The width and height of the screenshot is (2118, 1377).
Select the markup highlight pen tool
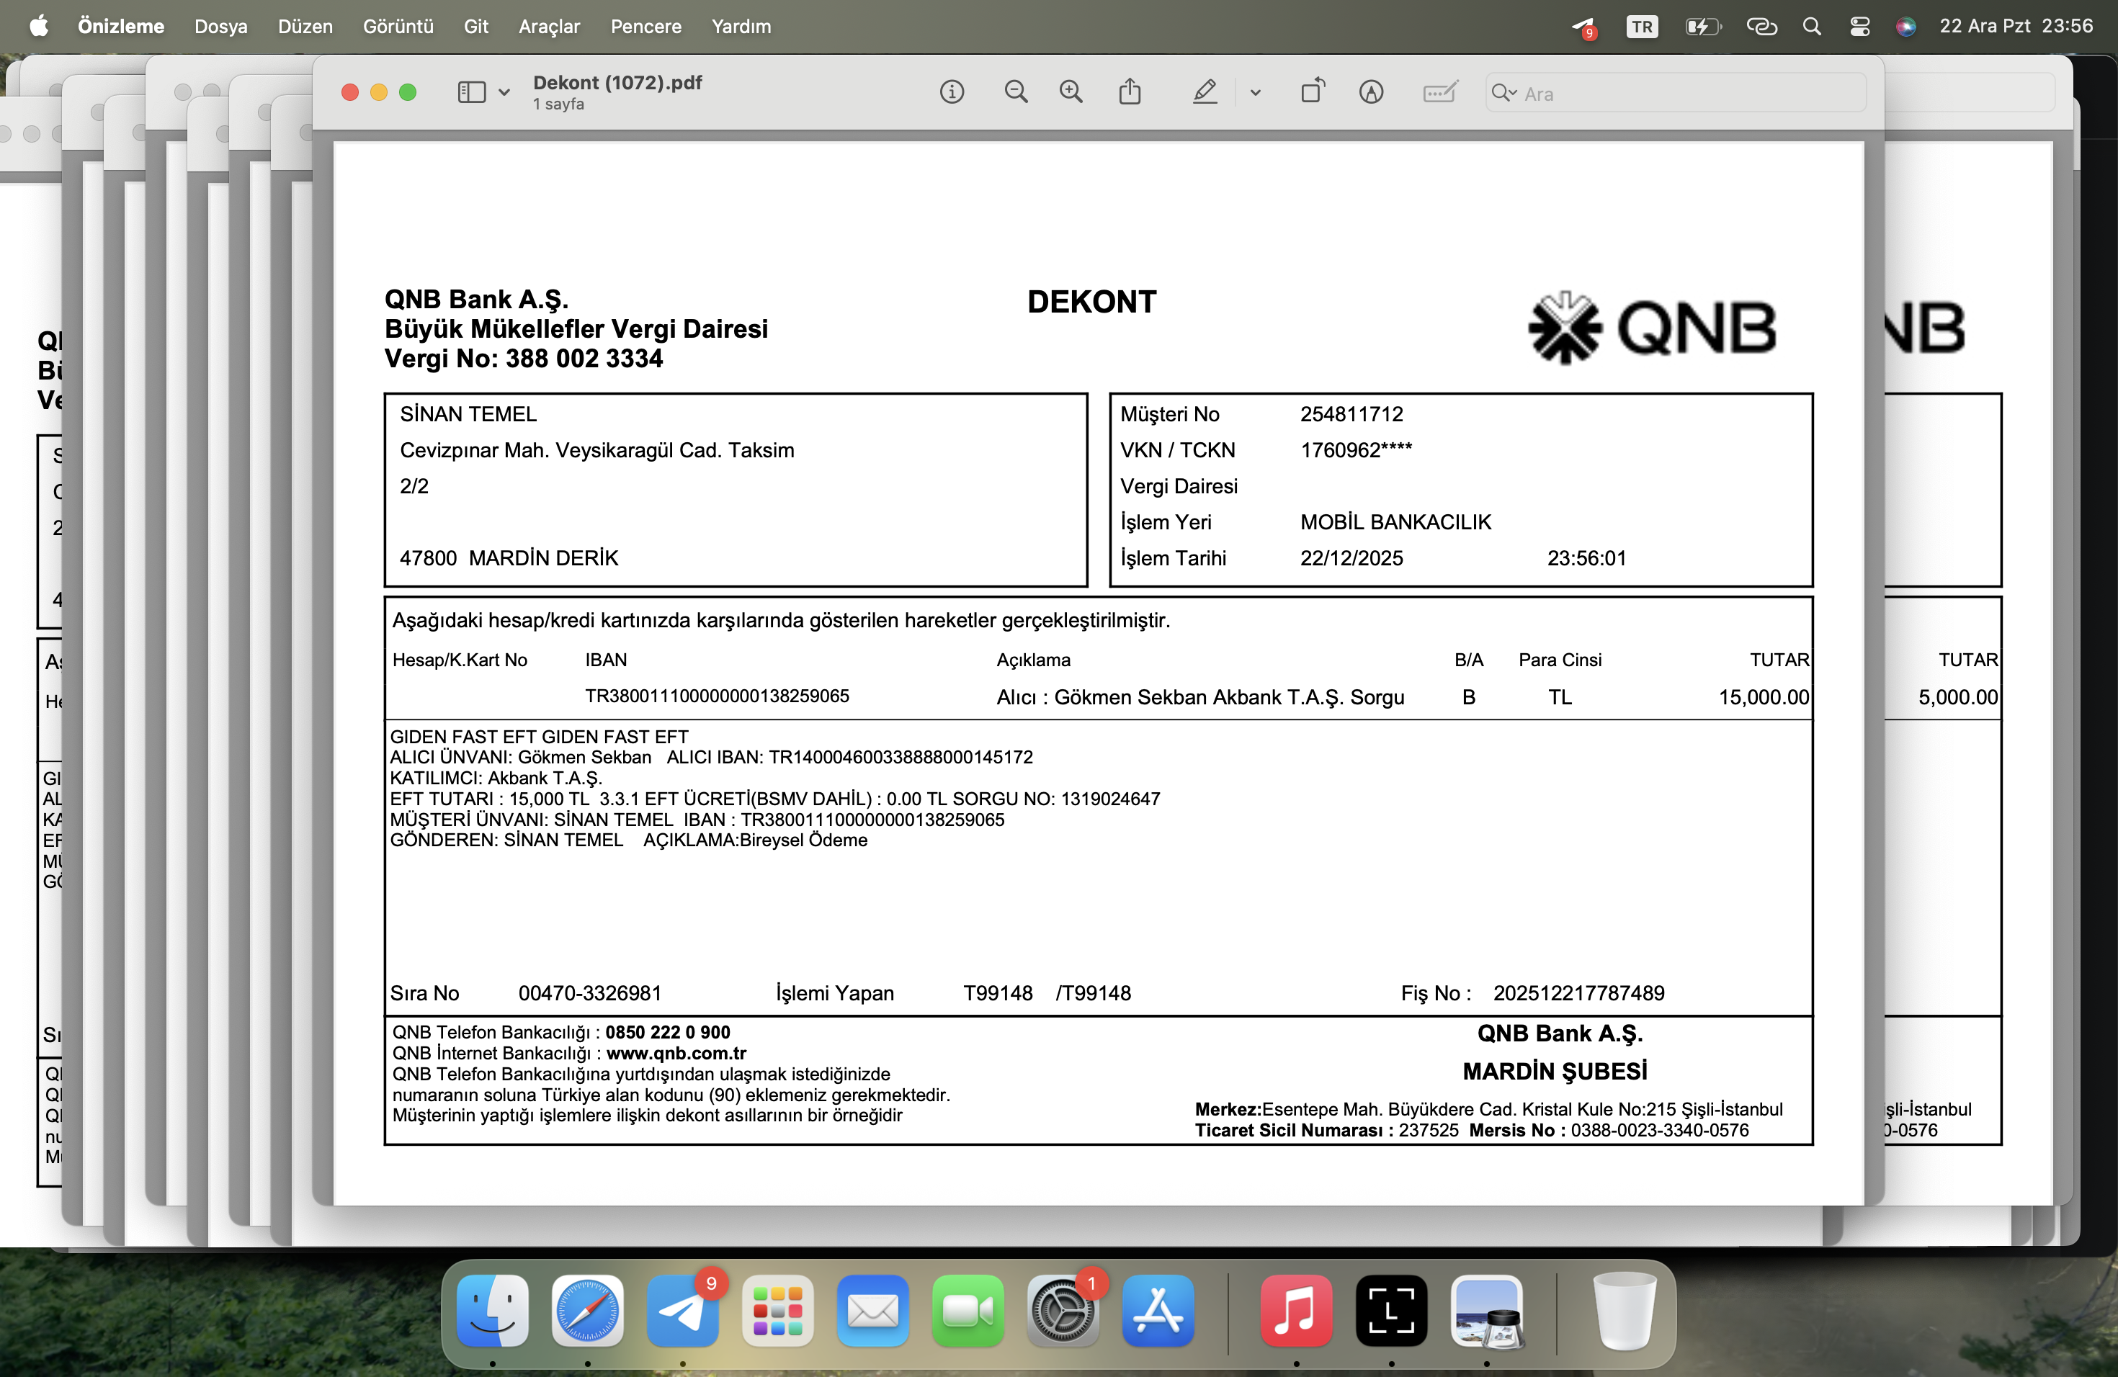tap(1204, 91)
